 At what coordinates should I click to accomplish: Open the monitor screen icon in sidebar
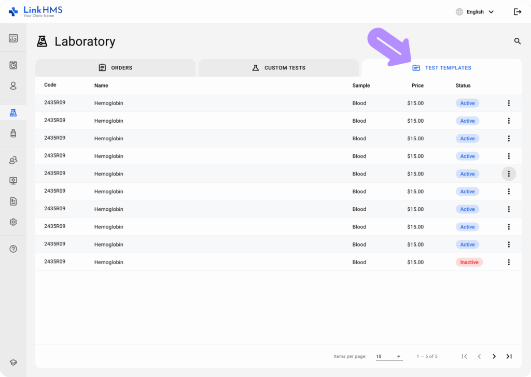point(13,181)
